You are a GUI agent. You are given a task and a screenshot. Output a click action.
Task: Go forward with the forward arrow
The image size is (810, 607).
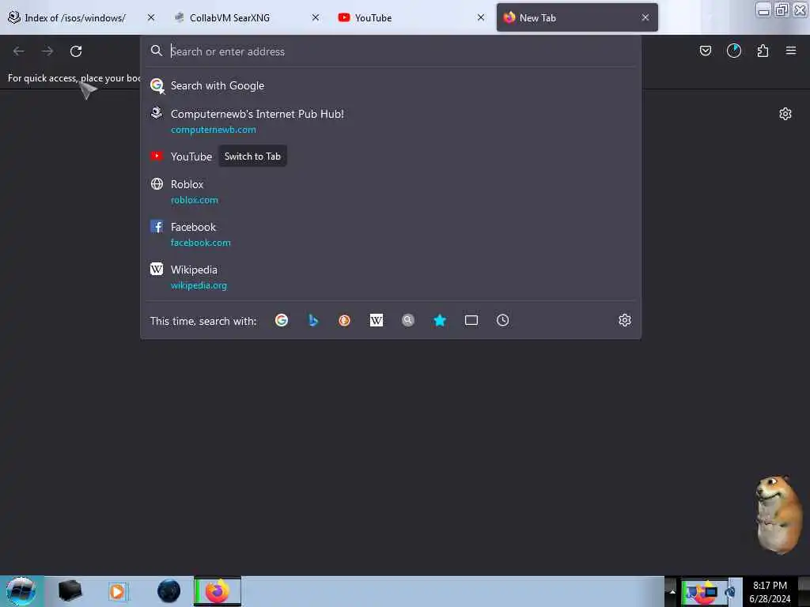tap(47, 51)
